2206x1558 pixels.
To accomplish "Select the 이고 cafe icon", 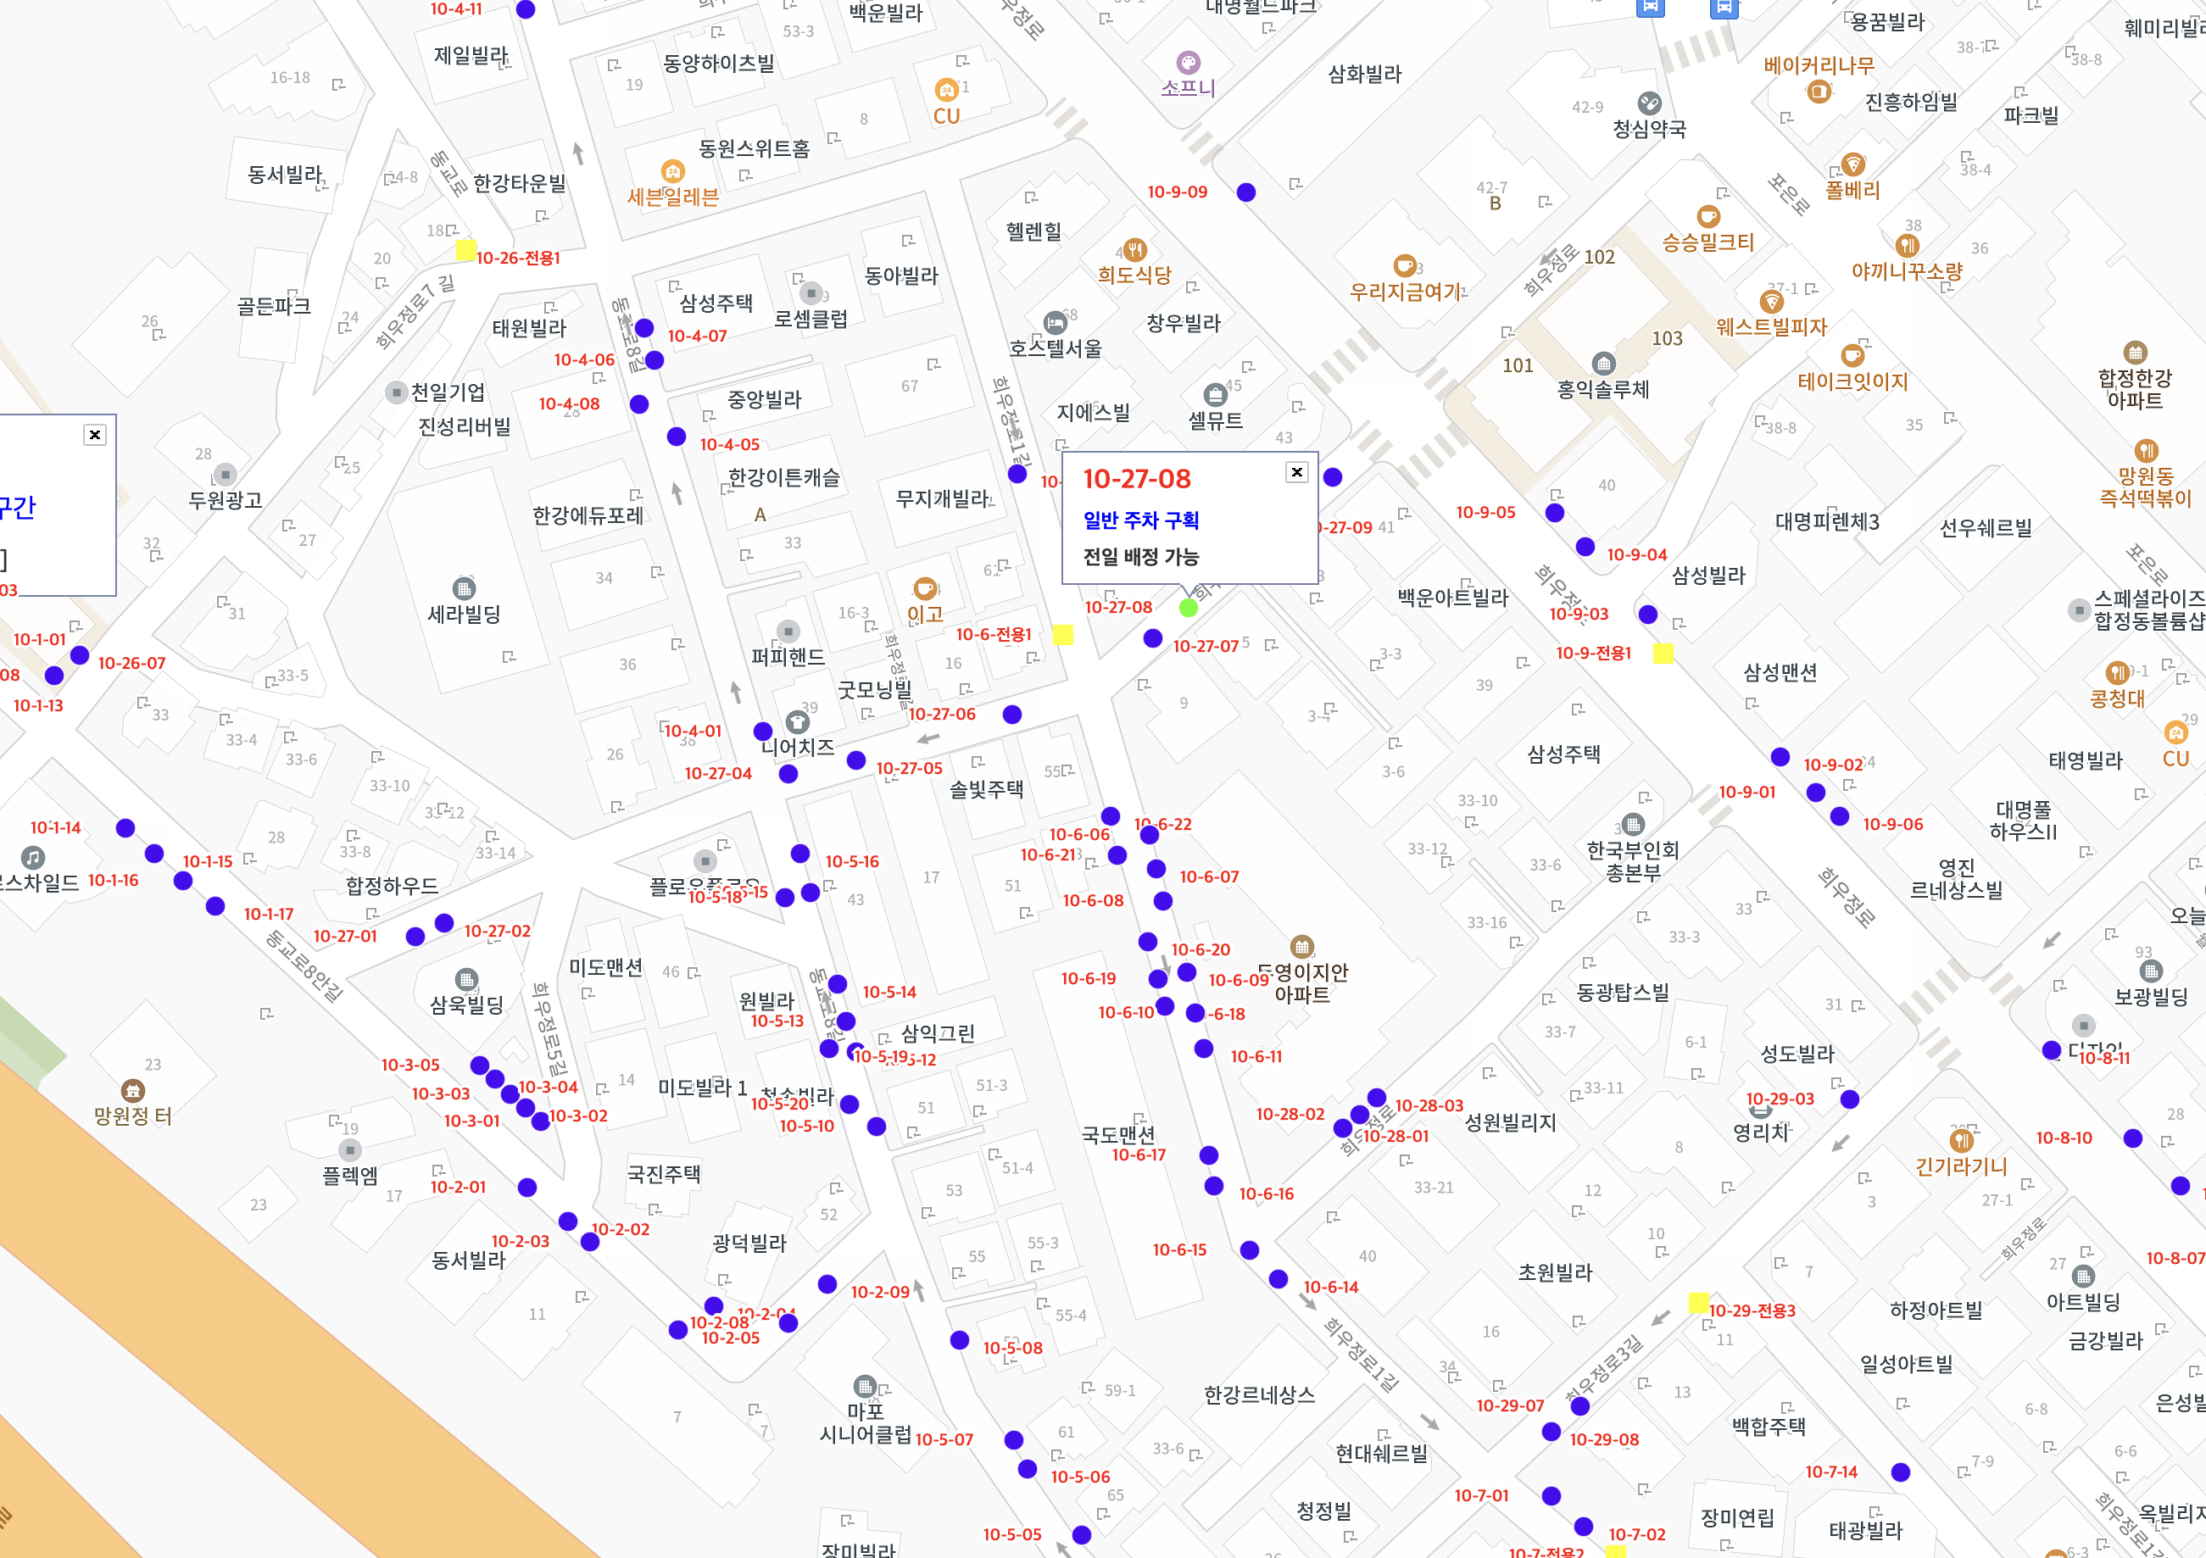I will tap(924, 587).
